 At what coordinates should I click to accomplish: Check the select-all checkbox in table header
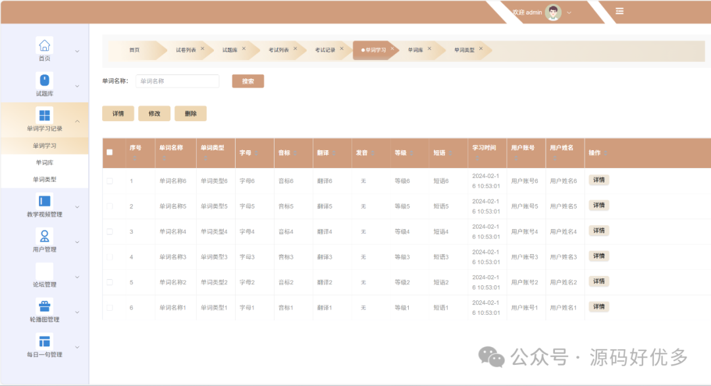tap(110, 152)
